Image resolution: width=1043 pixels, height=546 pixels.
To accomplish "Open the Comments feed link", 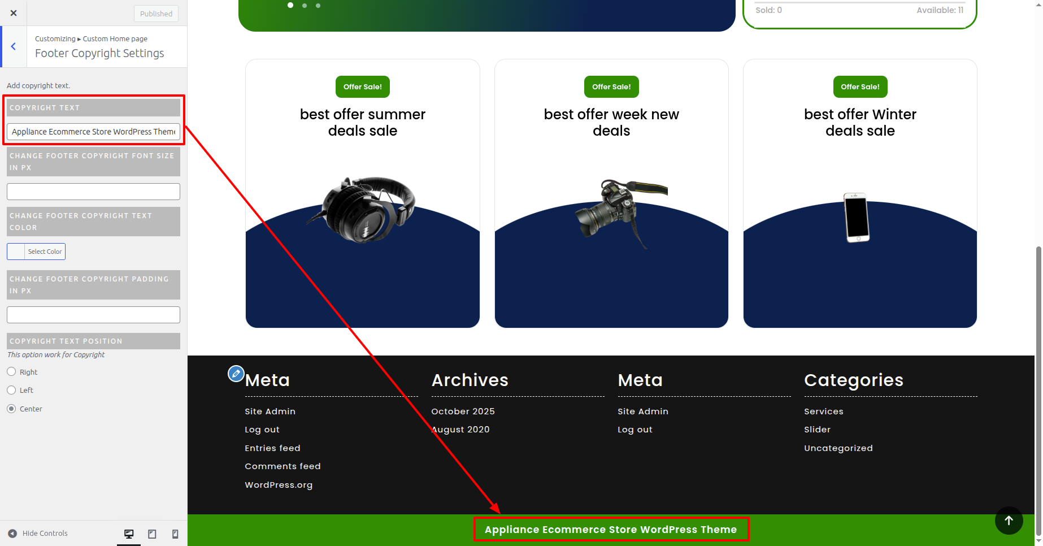I will pos(283,466).
